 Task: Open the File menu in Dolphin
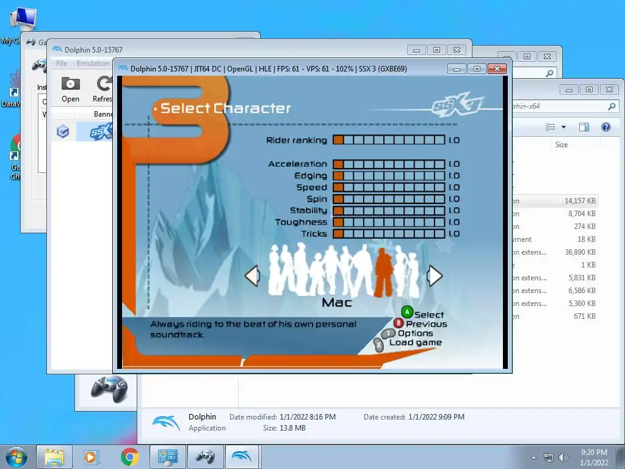[x=62, y=64]
